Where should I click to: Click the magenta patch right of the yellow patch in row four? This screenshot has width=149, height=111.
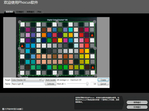(x=65, y=40)
